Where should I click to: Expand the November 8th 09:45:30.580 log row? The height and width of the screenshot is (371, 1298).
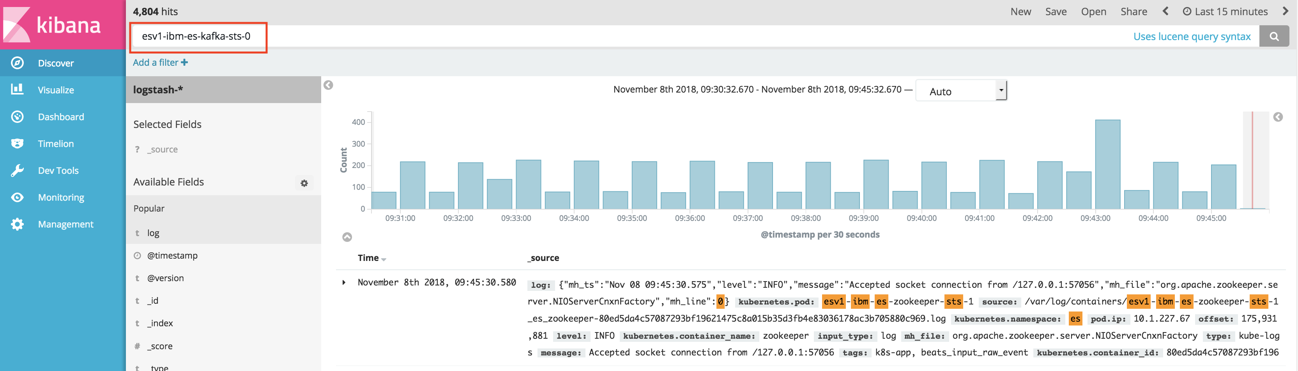(344, 282)
